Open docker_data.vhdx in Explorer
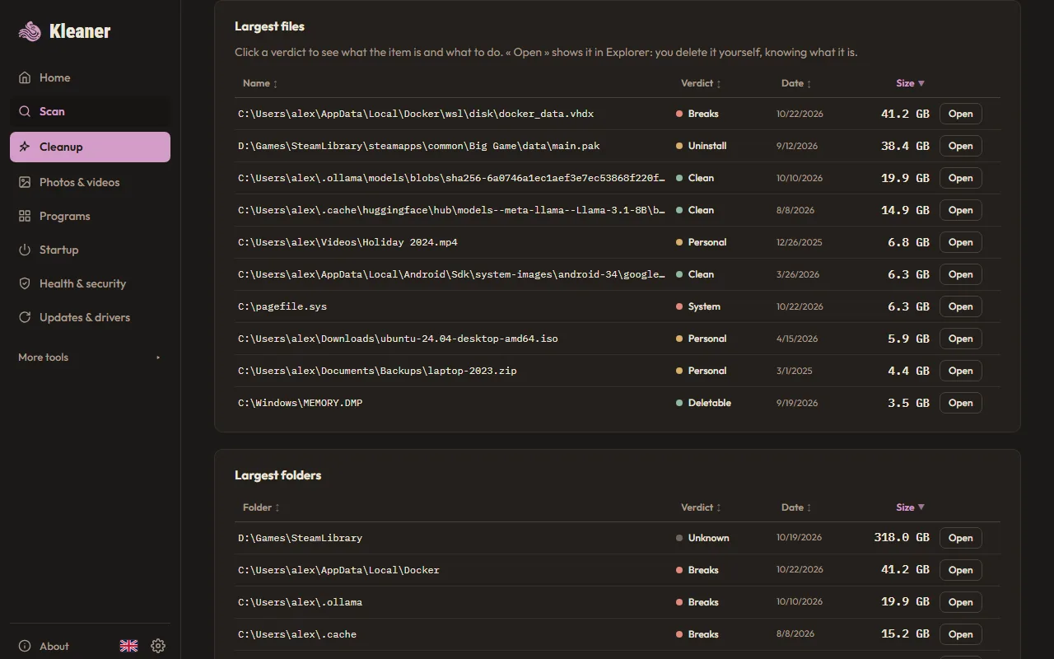1054x659 pixels. click(x=960, y=114)
